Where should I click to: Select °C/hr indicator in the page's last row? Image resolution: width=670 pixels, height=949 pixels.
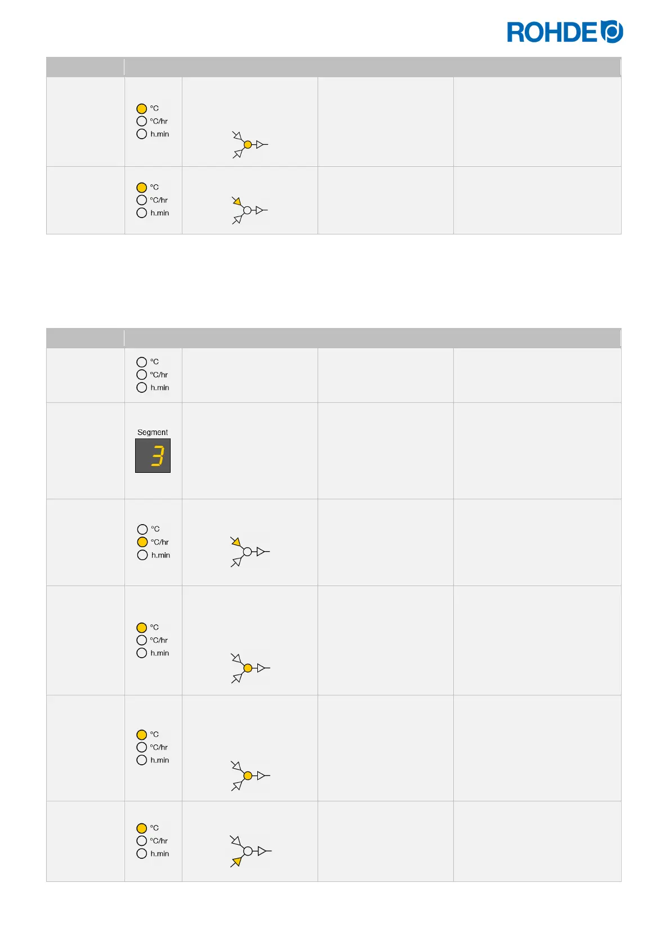pyautogui.click(x=141, y=841)
